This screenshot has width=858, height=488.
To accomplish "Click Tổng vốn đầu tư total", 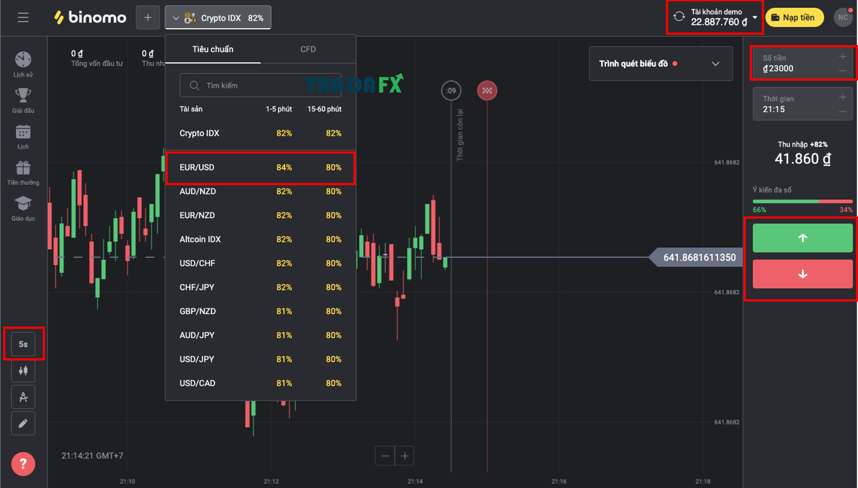I will click(97, 58).
